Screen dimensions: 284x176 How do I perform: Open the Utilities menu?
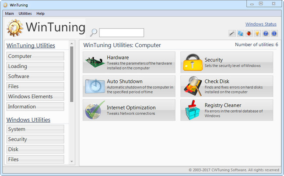(25, 14)
